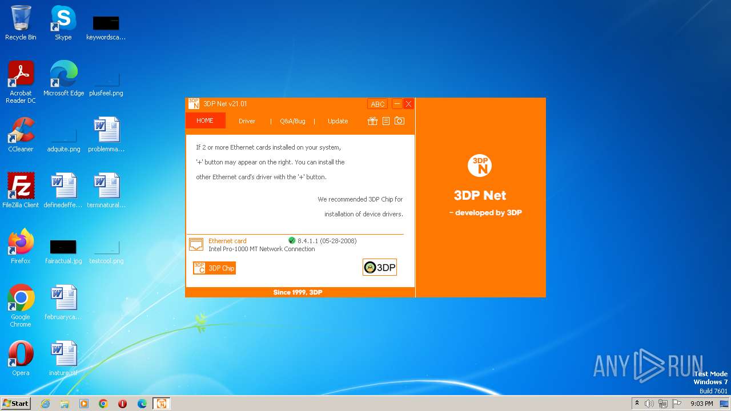Click the Ethernet card icon
The height and width of the screenshot is (411, 731).
point(196,244)
